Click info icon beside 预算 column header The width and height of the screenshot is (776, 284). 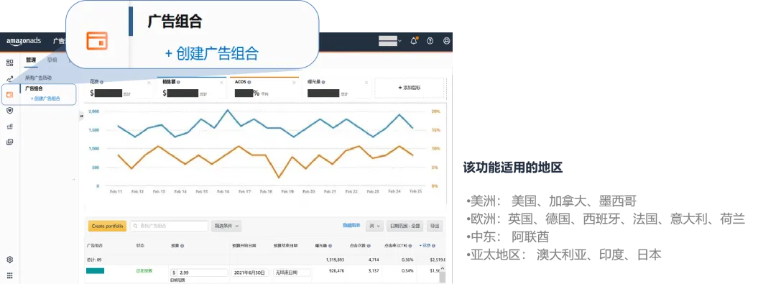point(182,246)
